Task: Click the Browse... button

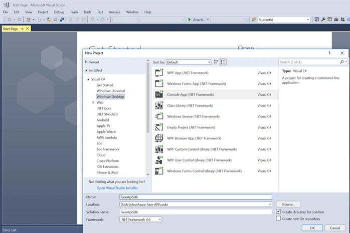Action: coord(288,204)
